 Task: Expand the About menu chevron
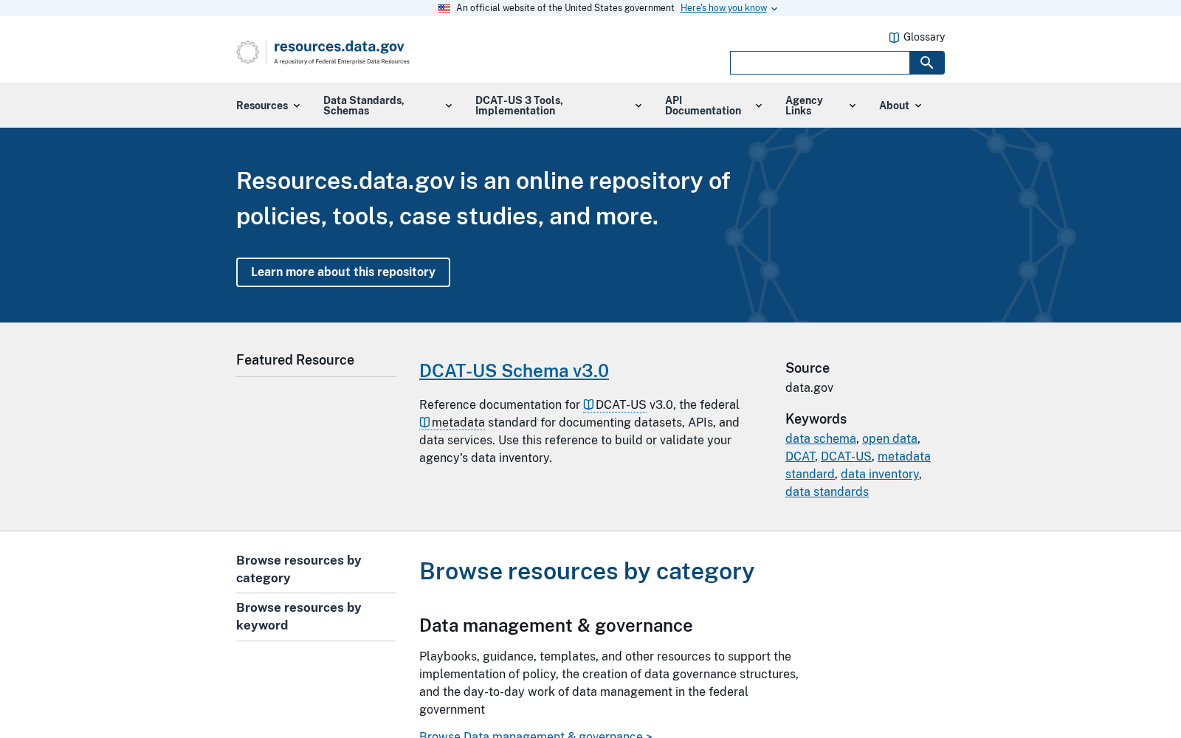point(918,106)
